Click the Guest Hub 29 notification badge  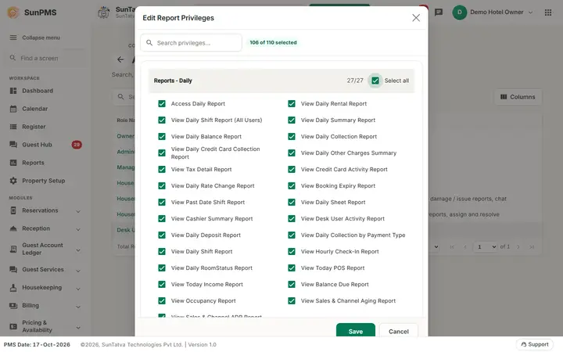[77, 145]
